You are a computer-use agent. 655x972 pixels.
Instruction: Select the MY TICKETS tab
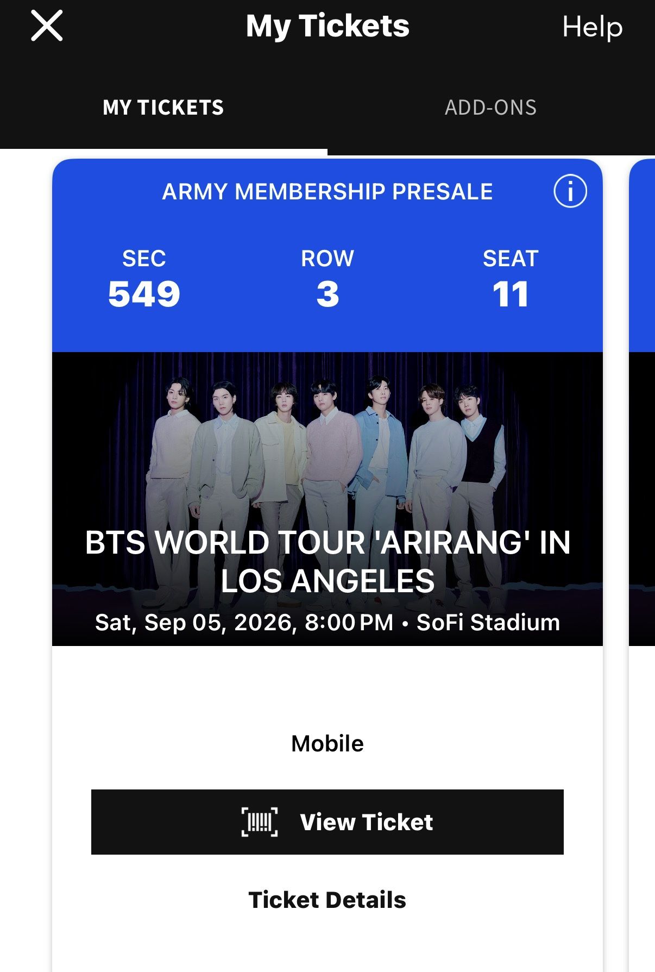(x=163, y=108)
